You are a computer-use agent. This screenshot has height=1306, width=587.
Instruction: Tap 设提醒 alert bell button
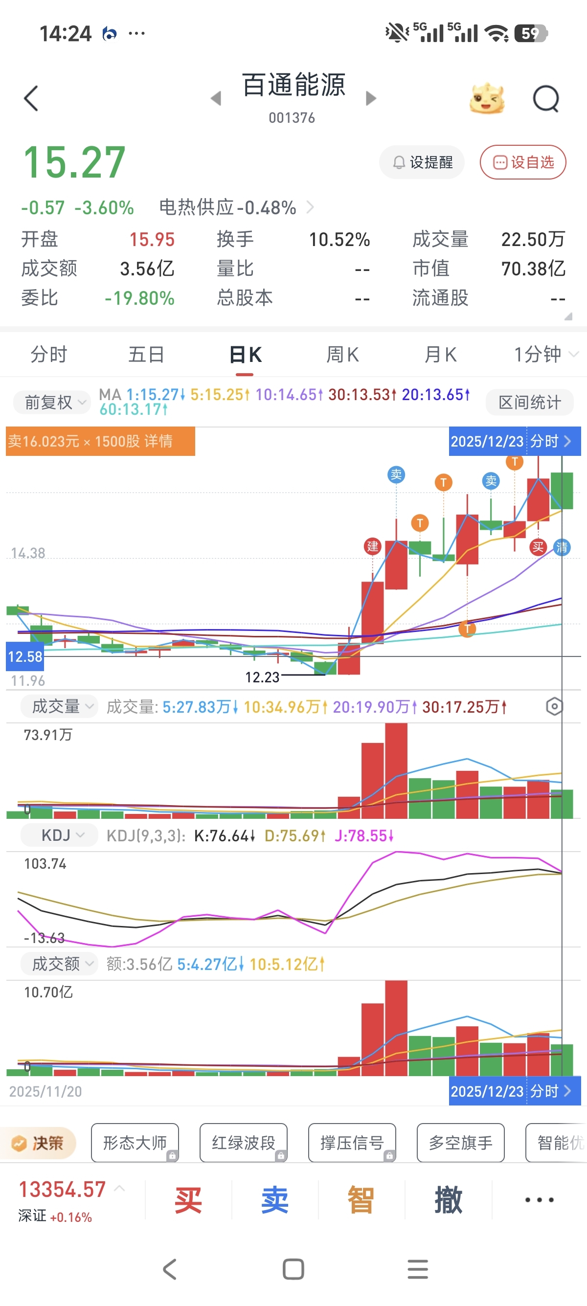pos(422,162)
